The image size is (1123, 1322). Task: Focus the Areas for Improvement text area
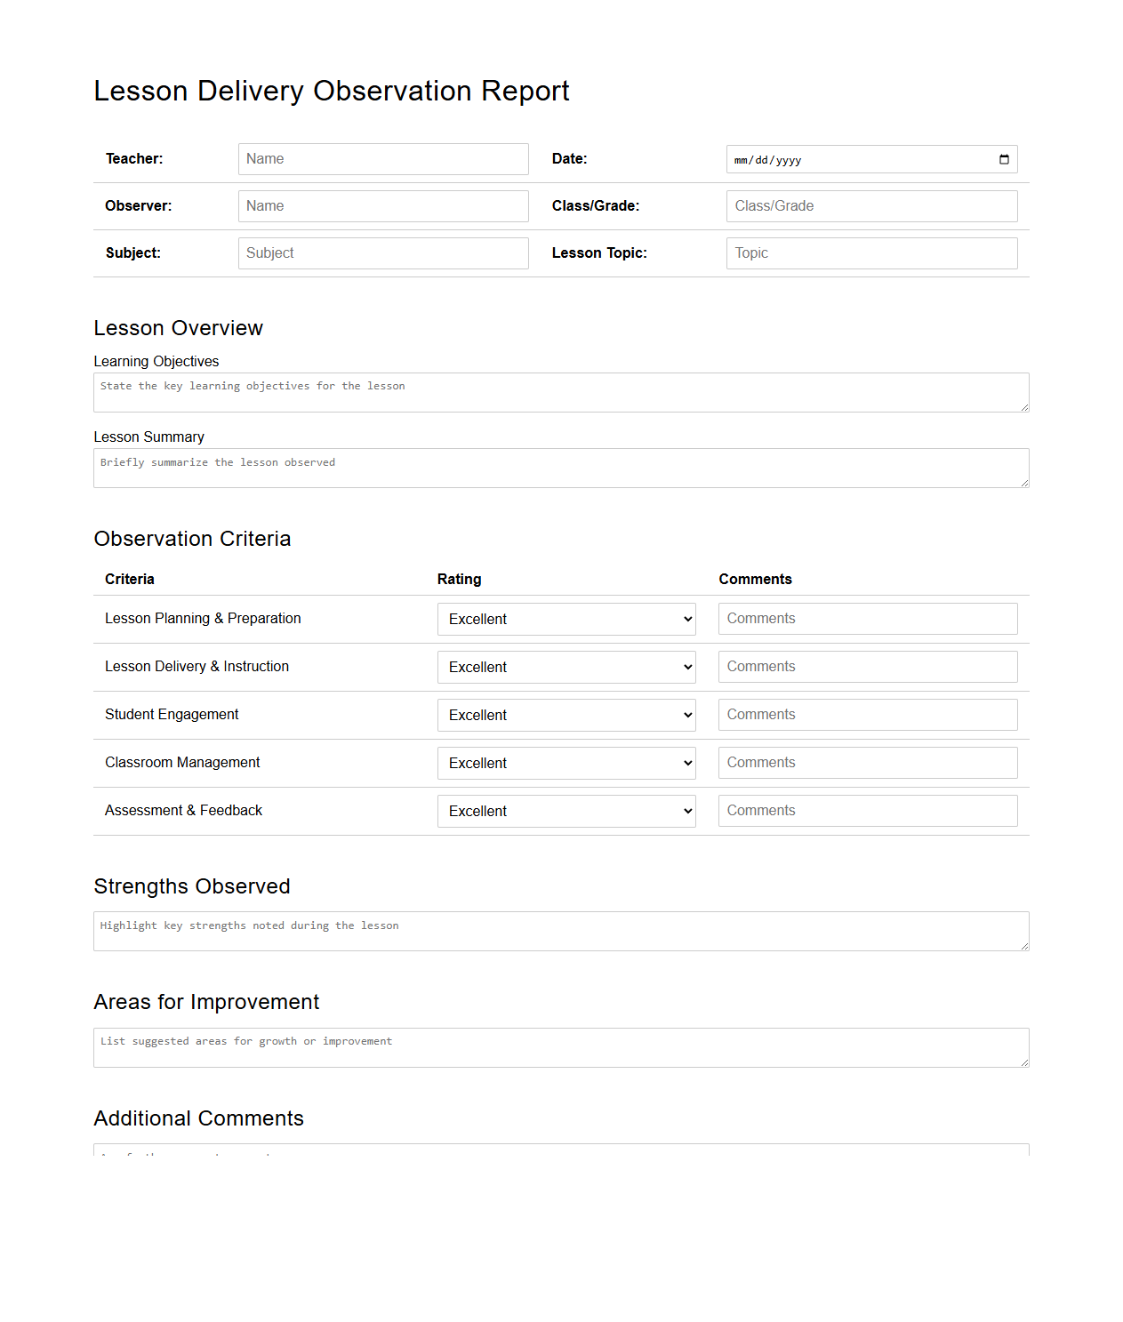(x=560, y=1046)
